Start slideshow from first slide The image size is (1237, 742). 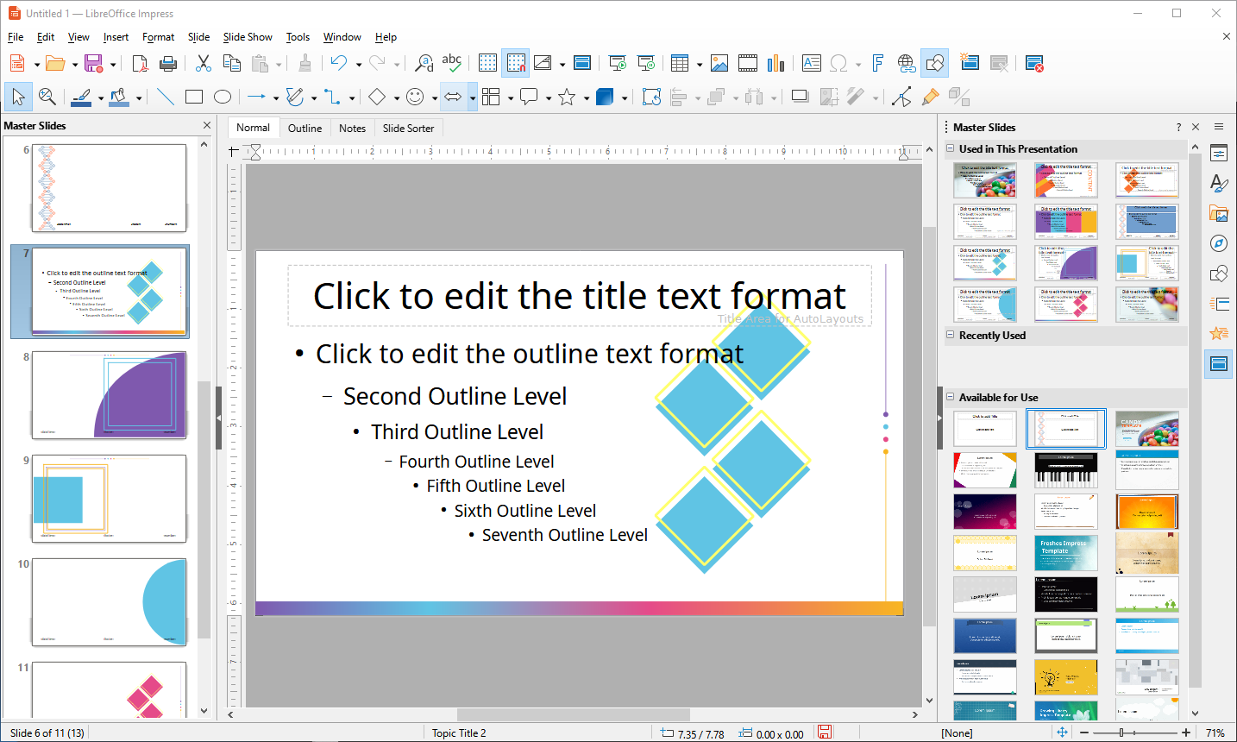[618, 63]
